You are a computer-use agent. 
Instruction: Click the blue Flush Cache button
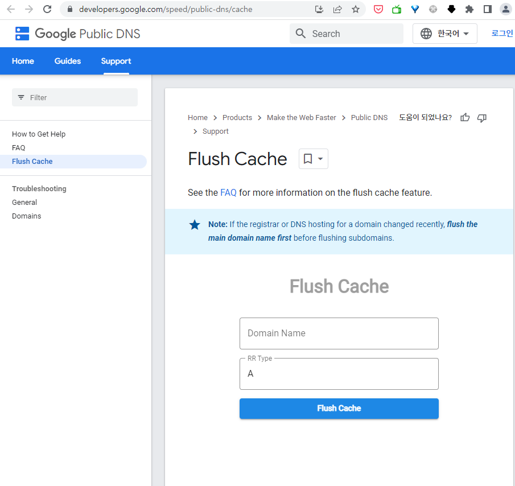[x=339, y=409]
